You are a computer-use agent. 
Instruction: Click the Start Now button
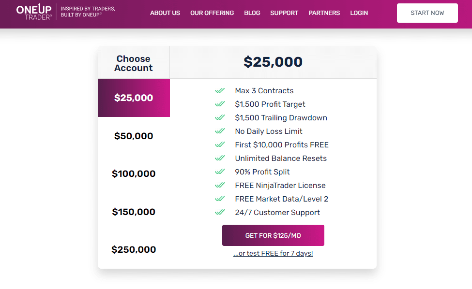click(x=427, y=13)
